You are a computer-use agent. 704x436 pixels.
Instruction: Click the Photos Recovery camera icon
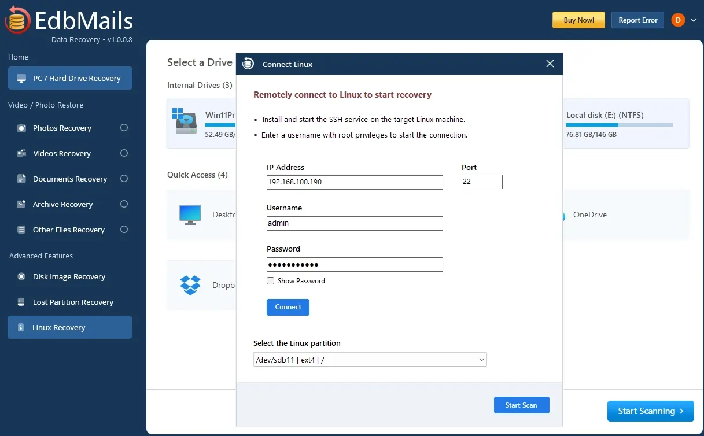(x=21, y=128)
